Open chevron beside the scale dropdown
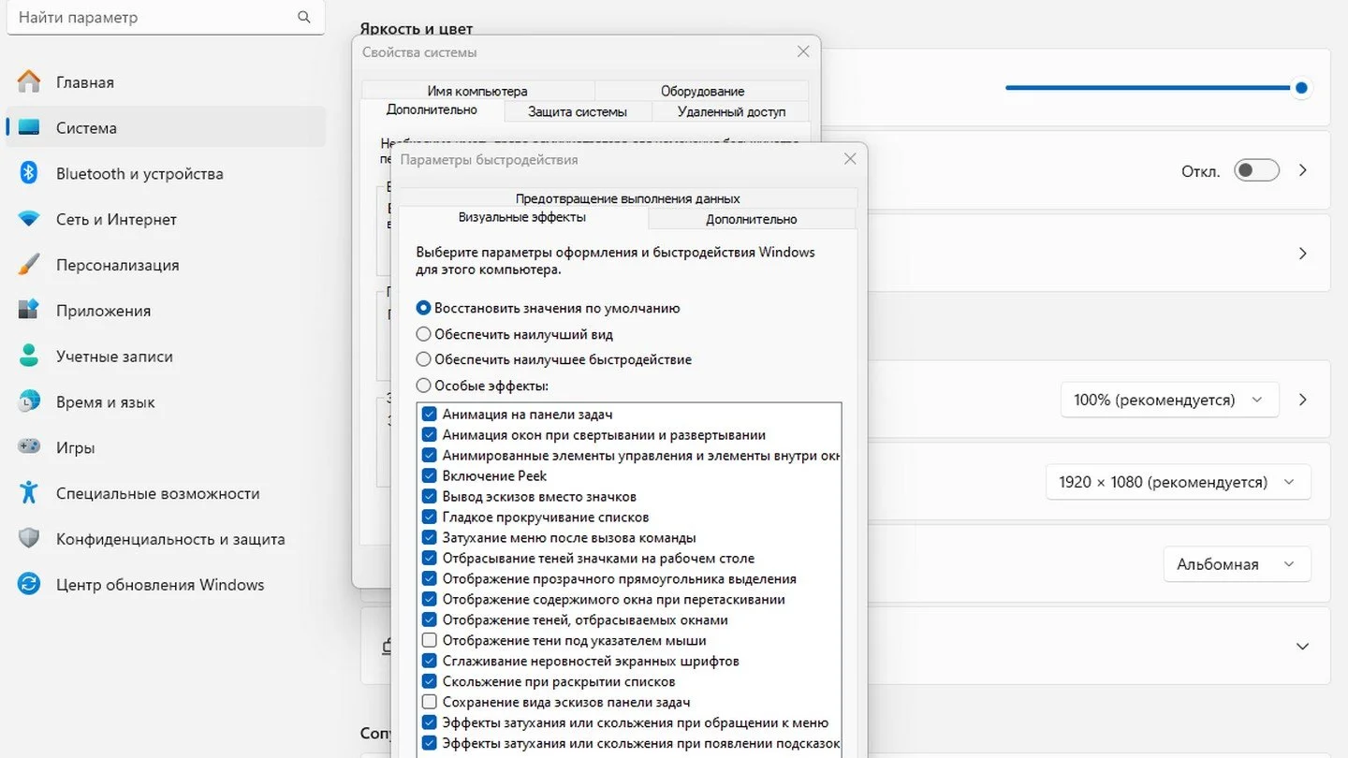Image resolution: width=1348 pixels, height=758 pixels. coord(1302,400)
